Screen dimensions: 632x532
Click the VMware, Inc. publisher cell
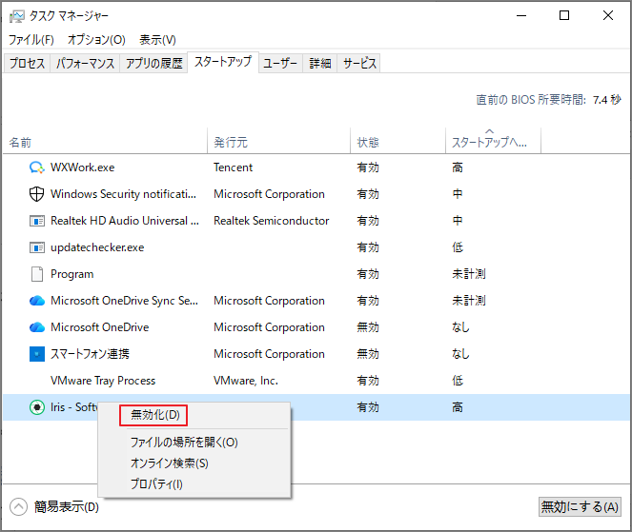246,381
